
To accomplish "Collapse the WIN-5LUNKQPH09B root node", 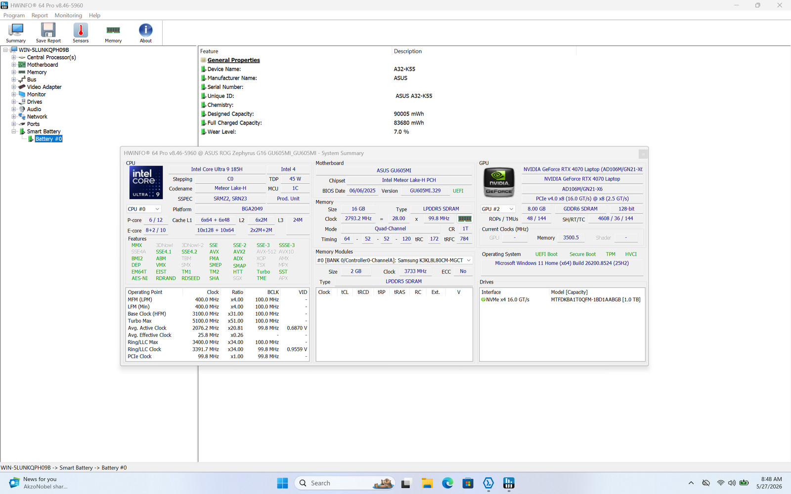I will click(5, 50).
